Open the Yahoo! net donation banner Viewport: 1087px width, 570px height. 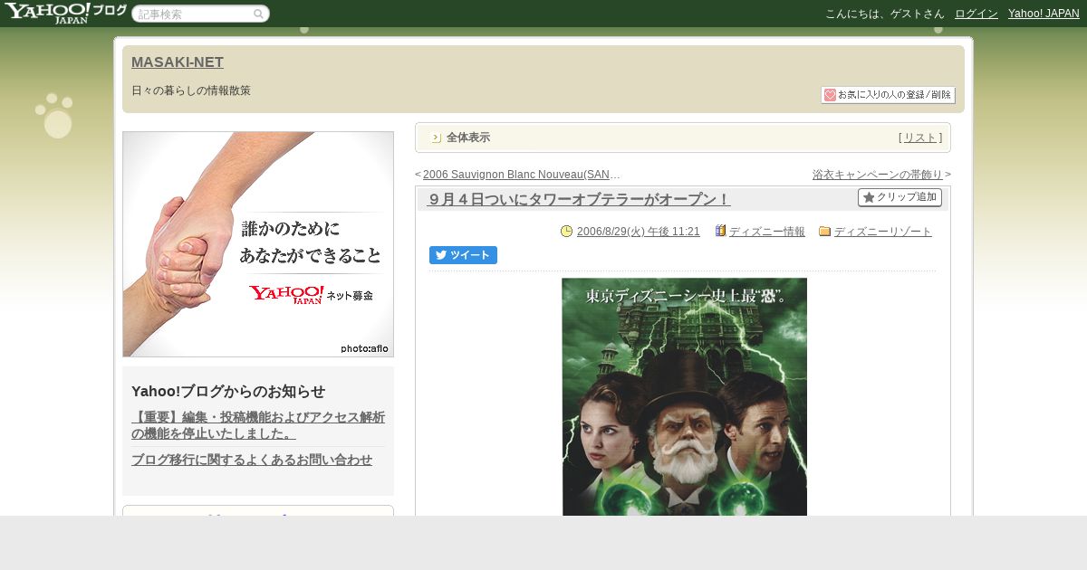[x=258, y=244]
